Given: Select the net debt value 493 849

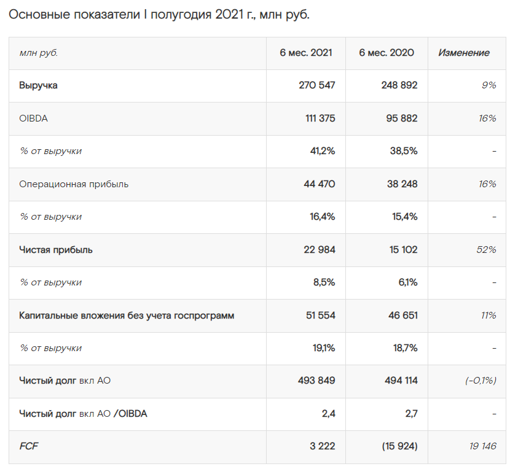Looking at the screenshot, I should coord(316,381).
